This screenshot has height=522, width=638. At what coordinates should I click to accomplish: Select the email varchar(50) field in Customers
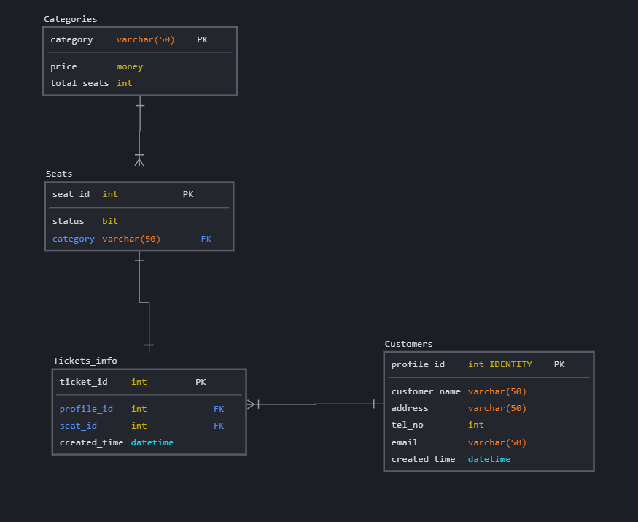coord(497,442)
